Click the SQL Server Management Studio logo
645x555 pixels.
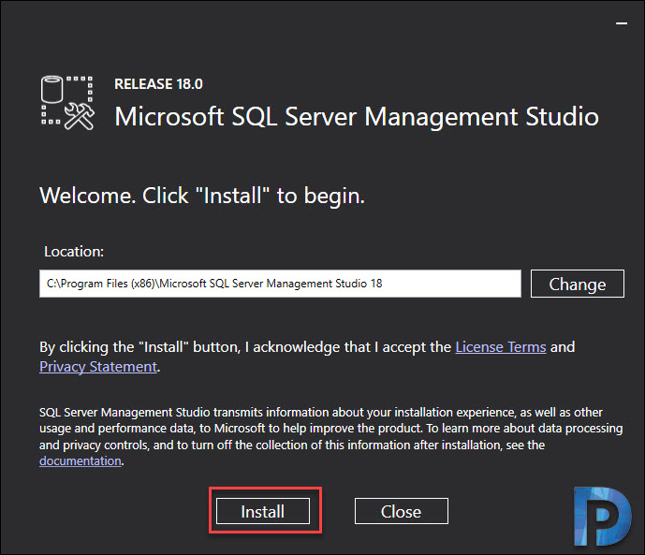click(x=68, y=103)
